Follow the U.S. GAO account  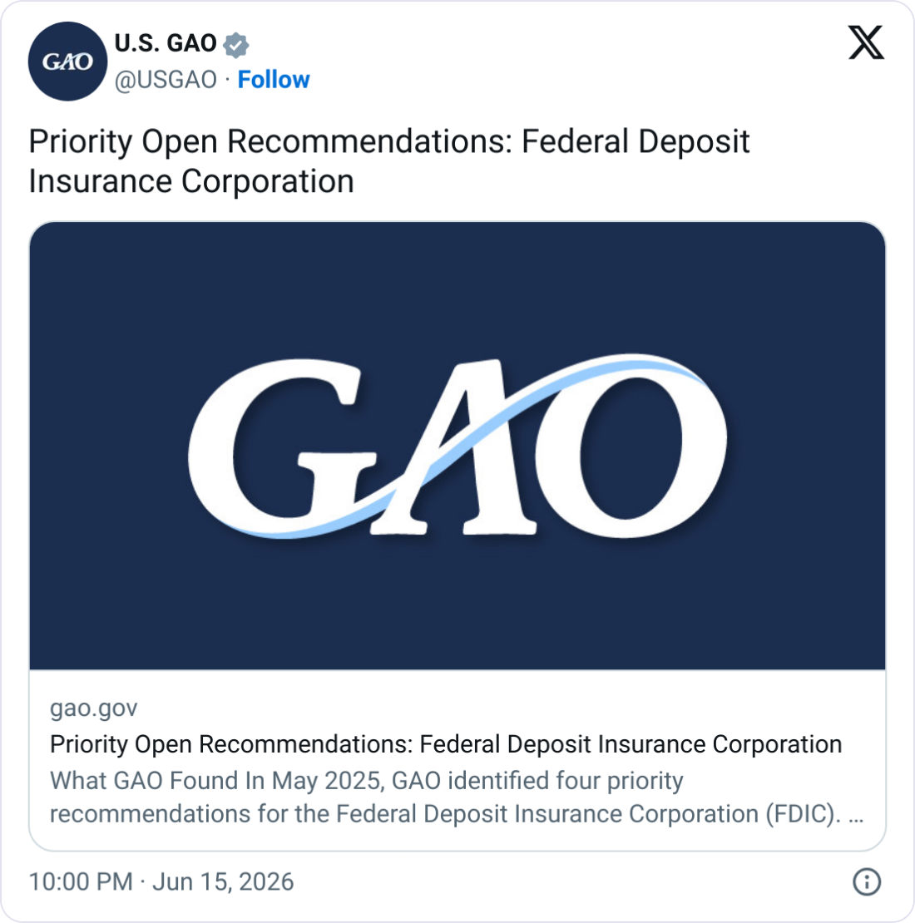pyautogui.click(x=273, y=80)
